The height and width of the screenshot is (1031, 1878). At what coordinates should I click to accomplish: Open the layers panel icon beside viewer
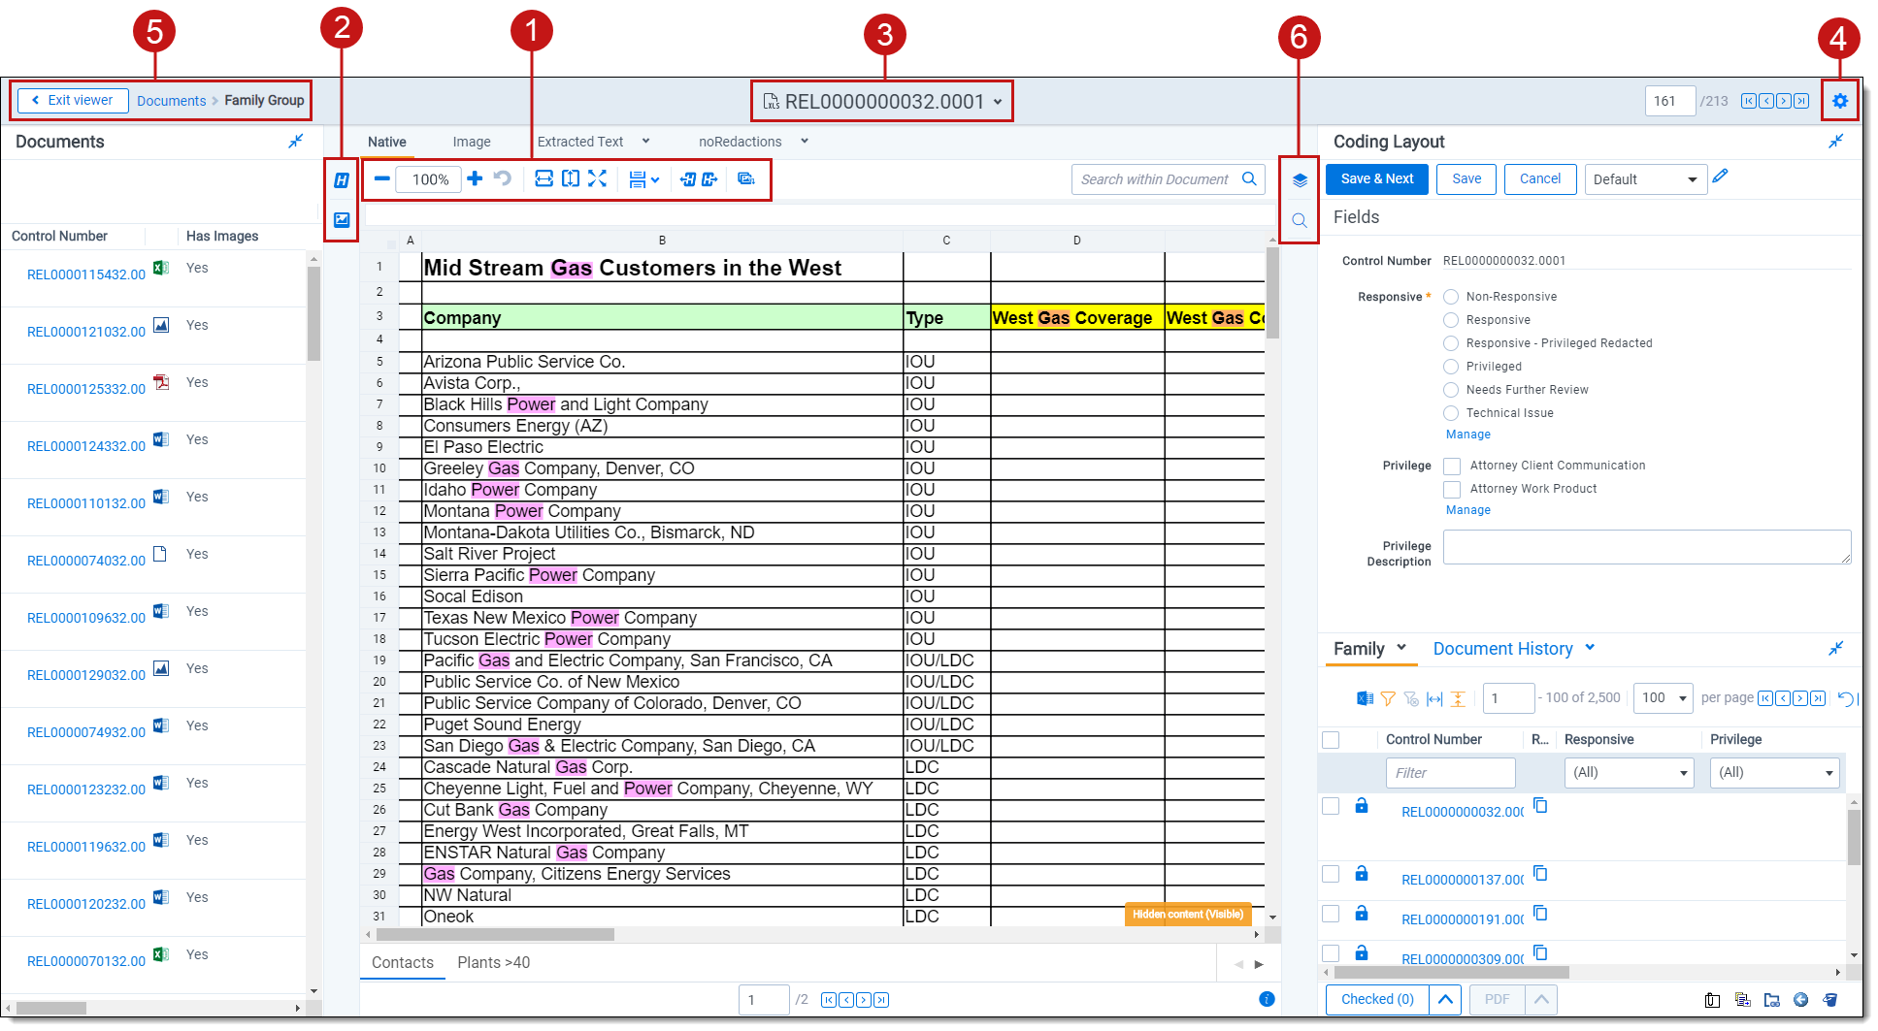pos(1300,180)
